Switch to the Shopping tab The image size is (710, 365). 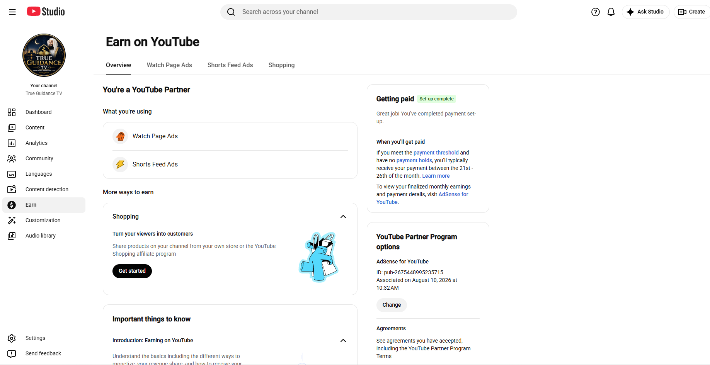pyautogui.click(x=282, y=65)
